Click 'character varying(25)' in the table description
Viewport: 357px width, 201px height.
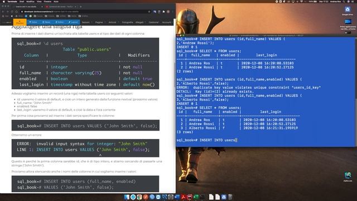[76, 73]
